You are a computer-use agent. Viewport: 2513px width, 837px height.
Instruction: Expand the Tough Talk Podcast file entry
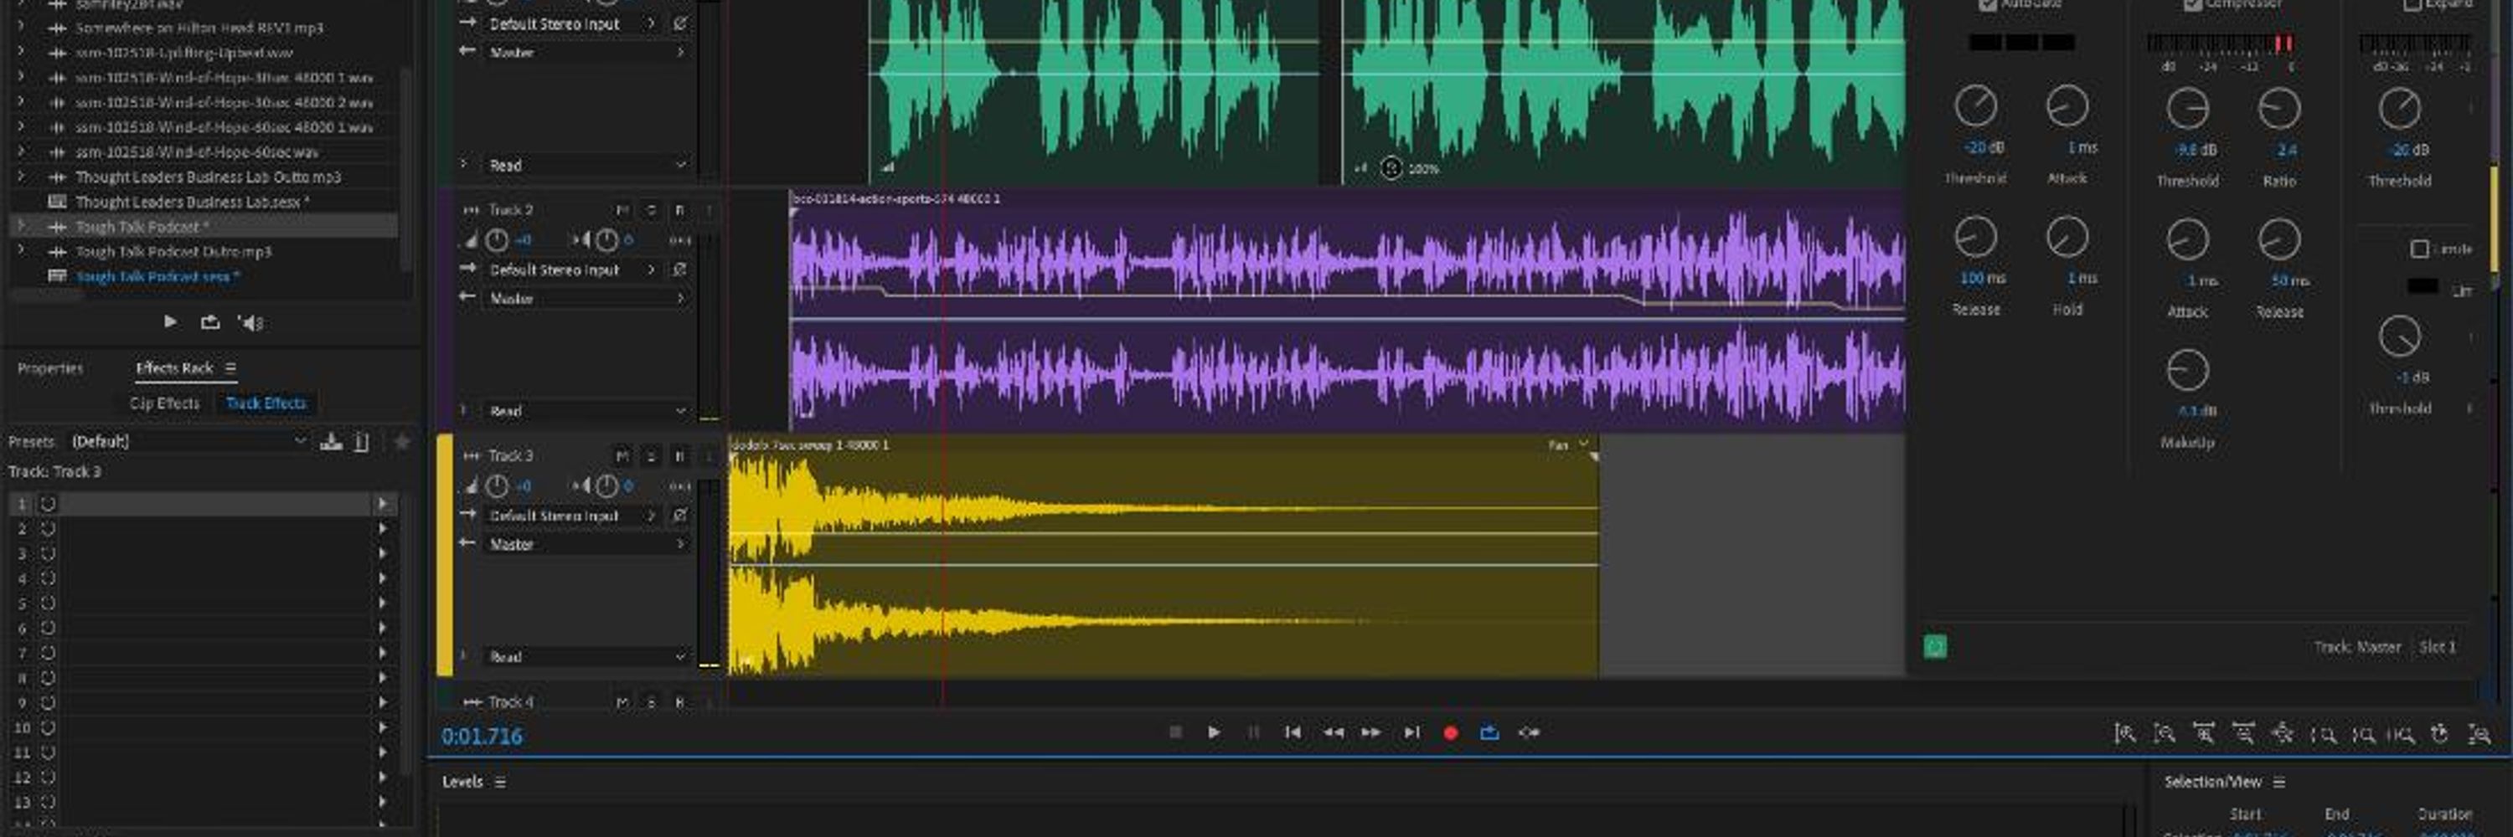coord(22,226)
